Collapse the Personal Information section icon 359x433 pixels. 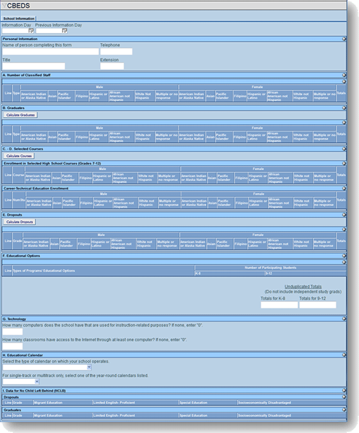tap(344, 39)
